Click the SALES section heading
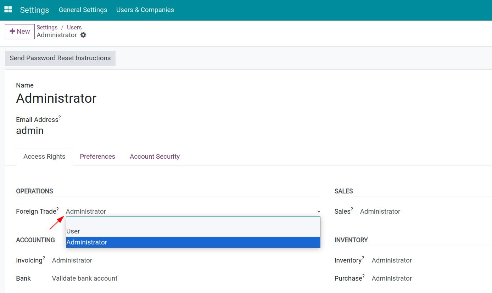This screenshot has height=293, width=492. click(343, 191)
